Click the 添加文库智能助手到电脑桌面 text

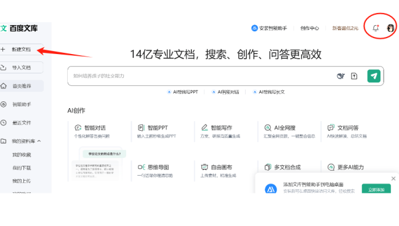pos(313,184)
